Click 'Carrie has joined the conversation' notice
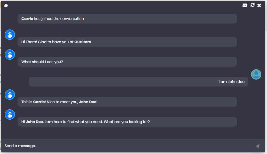The width and height of the screenshot is (267, 154). click(127, 19)
